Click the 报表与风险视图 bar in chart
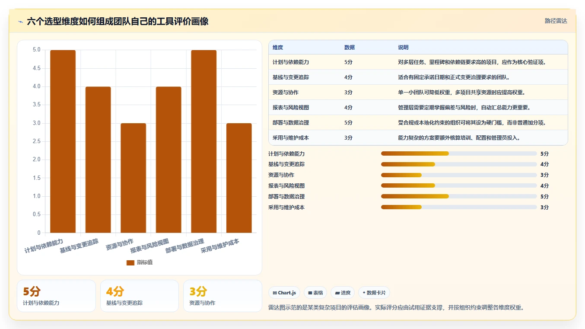 click(169, 160)
